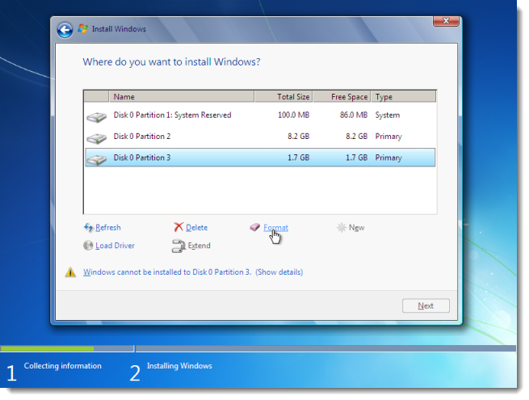The width and height of the screenshot is (529, 400).
Task: Click the Collecting information step label
Action: point(62,366)
